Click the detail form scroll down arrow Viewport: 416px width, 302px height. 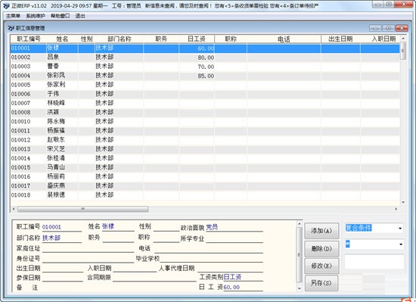tap(300, 288)
